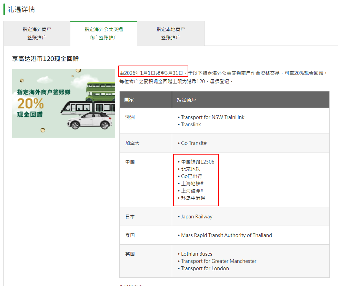Click the 国家 column header
Screen dimensions: 338x286
129,100
